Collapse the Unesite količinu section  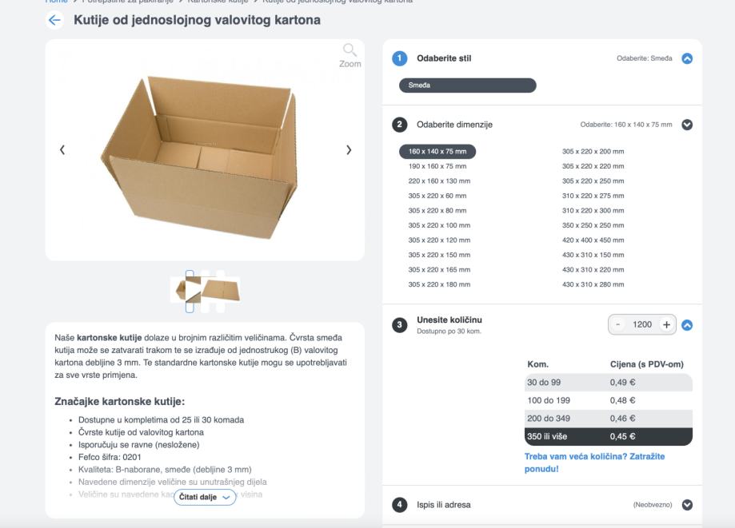coord(686,325)
